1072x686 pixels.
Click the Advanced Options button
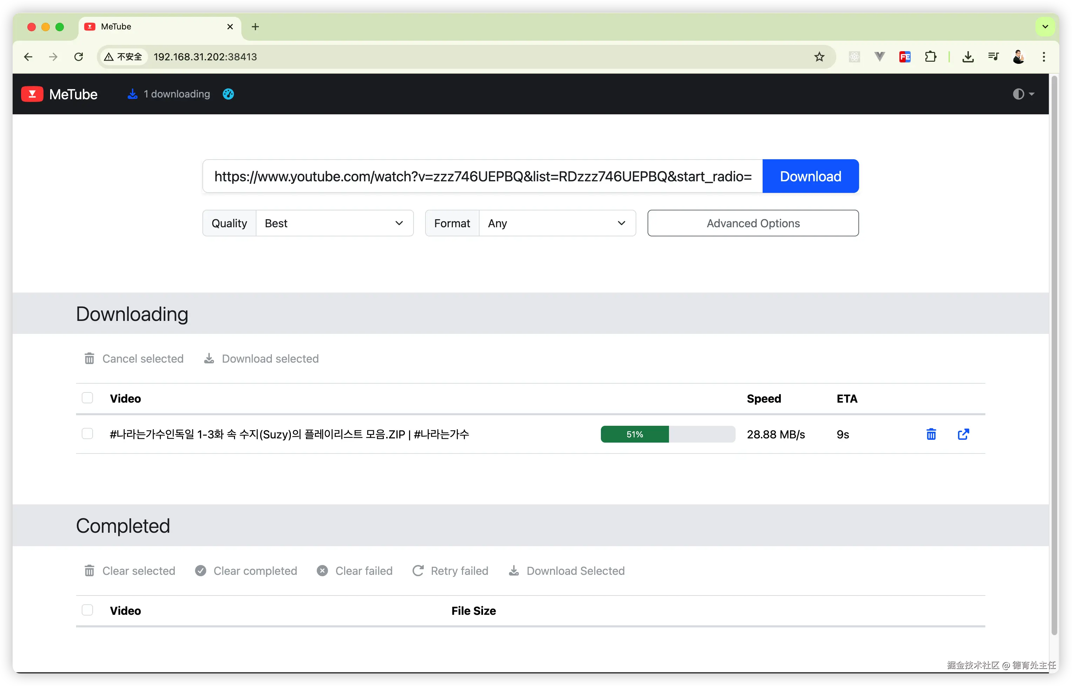pyautogui.click(x=752, y=223)
